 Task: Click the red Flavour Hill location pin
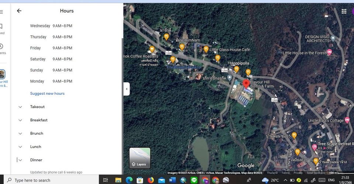click(246, 84)
